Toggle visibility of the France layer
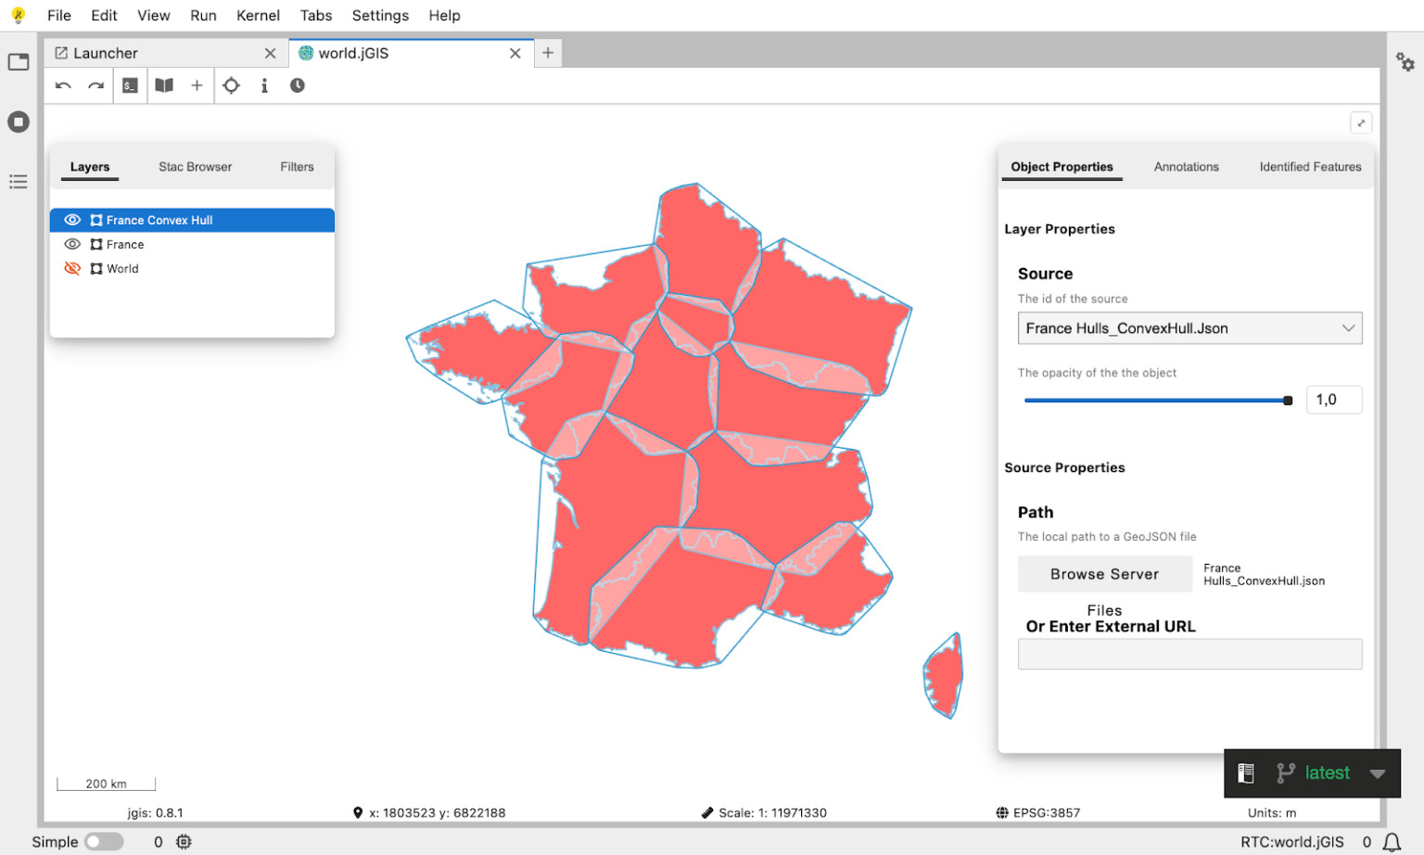Image resolution: width=1424 pixels, height=855 pixels. [x=72, y=244]
